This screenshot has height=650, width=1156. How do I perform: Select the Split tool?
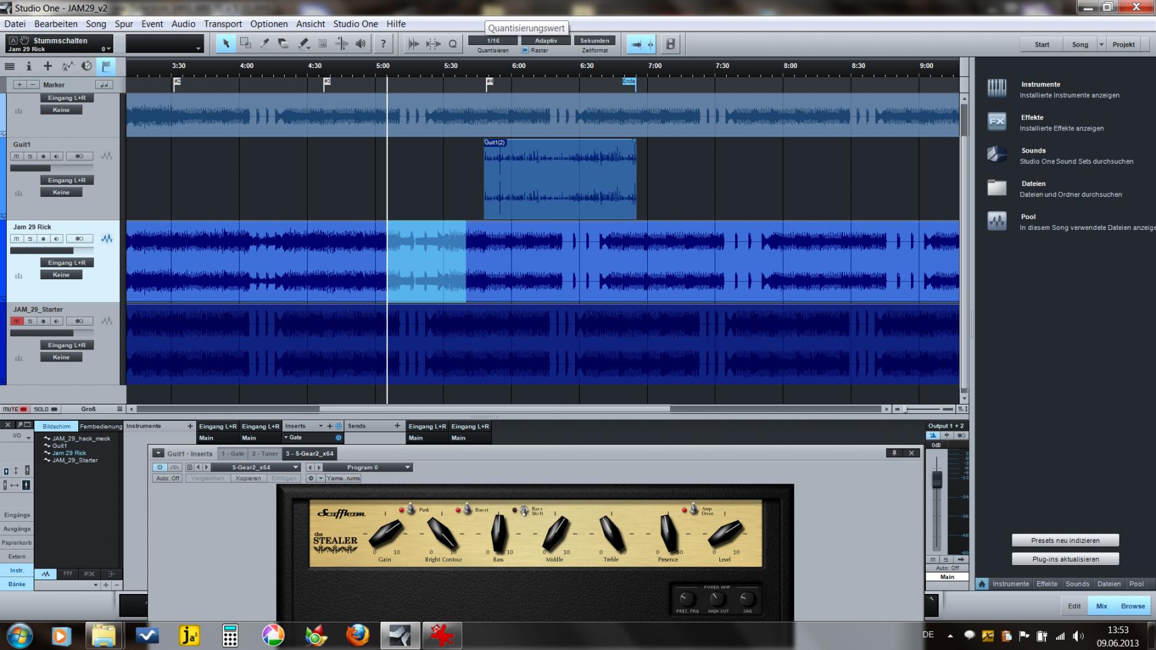[x=265, y=44]
